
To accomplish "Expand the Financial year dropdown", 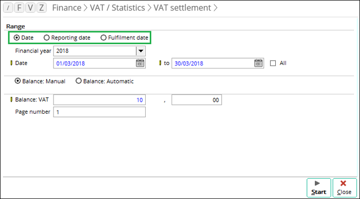I will pyautogui.click(x=140, y=51).
